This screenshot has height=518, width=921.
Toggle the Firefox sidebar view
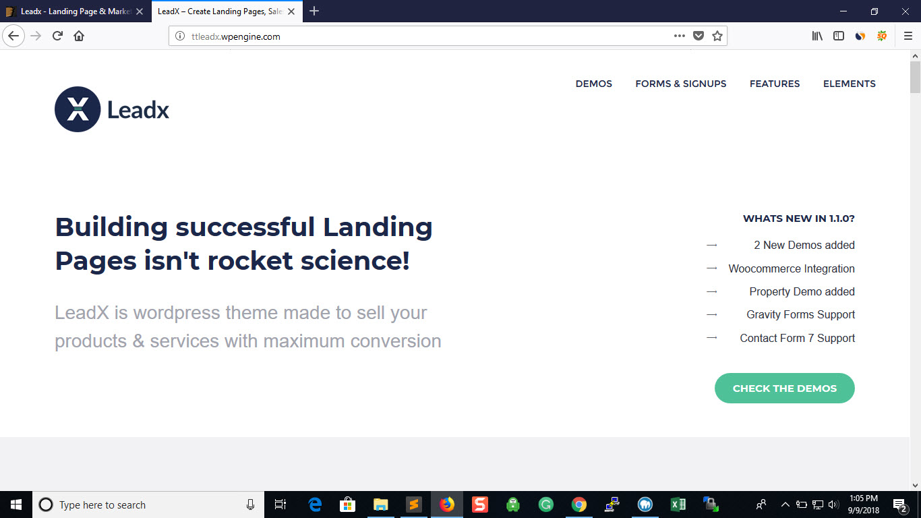[839, 36]
